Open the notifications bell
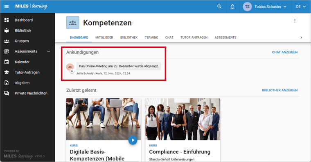This screenshot has width=311, height=162. (232, 7)
